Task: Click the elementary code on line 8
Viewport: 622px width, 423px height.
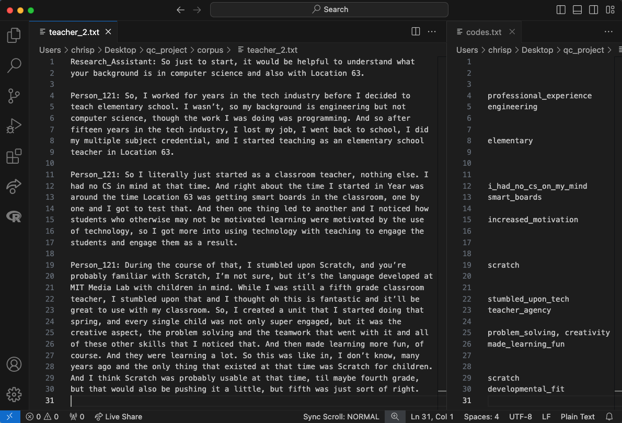Action: pos(510,141)
